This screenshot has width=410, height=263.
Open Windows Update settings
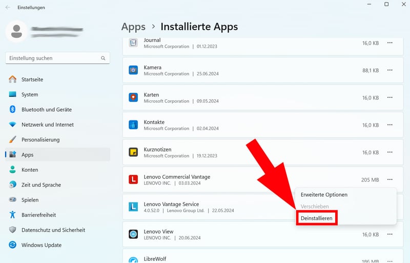(40, 245)
